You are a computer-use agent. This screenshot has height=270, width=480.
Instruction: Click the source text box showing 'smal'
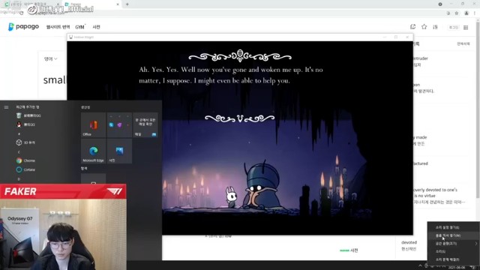pos(54,80)
